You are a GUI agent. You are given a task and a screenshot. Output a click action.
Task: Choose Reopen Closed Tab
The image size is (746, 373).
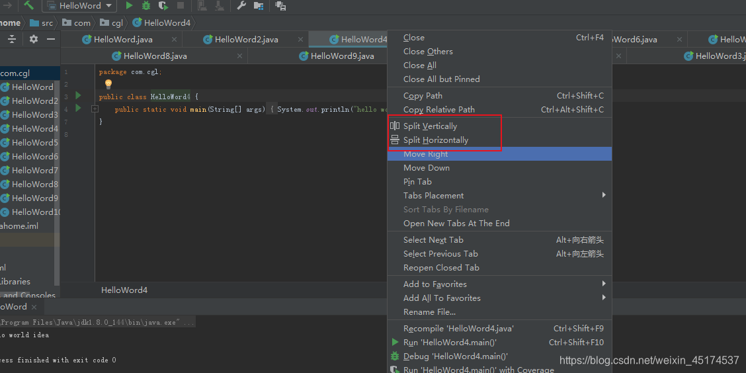point(499,267)
